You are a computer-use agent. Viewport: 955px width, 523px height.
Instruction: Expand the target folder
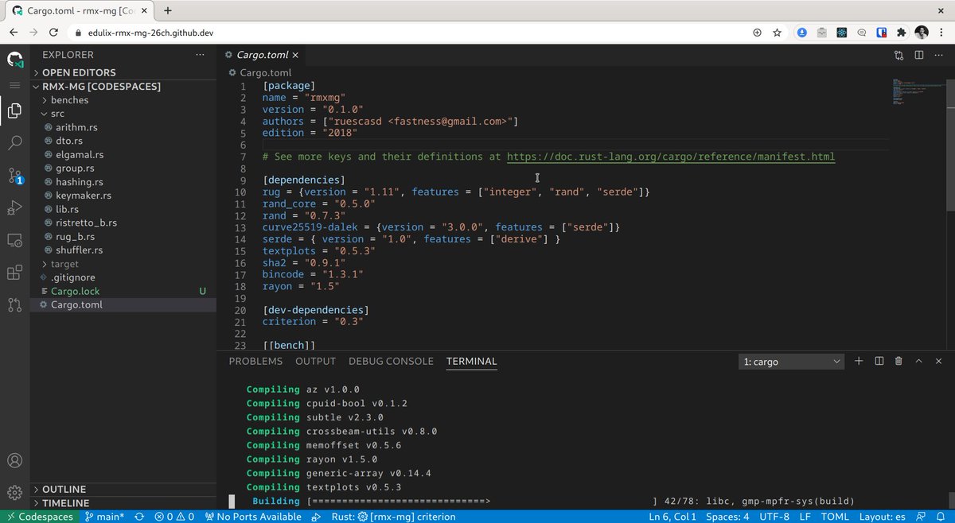coord(123,264)
